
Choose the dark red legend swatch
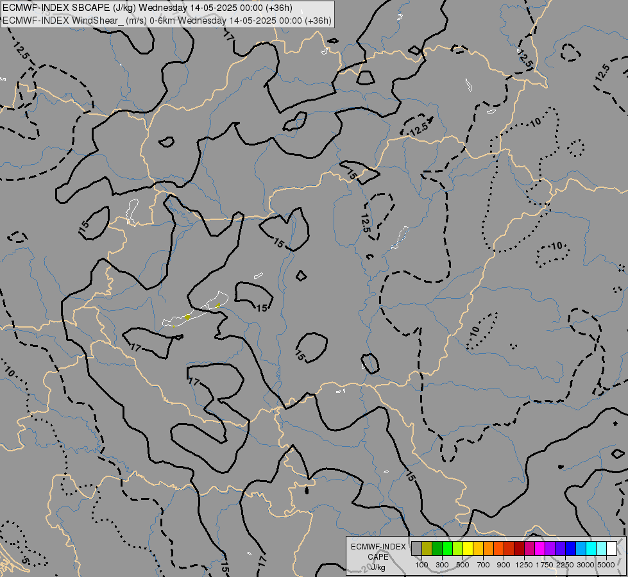tap(519, 548)
